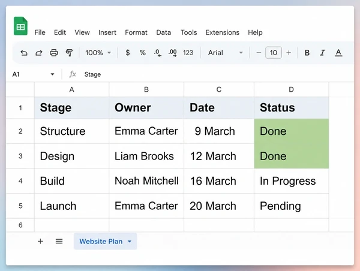Click the font size field showing 10

point(274,53)
